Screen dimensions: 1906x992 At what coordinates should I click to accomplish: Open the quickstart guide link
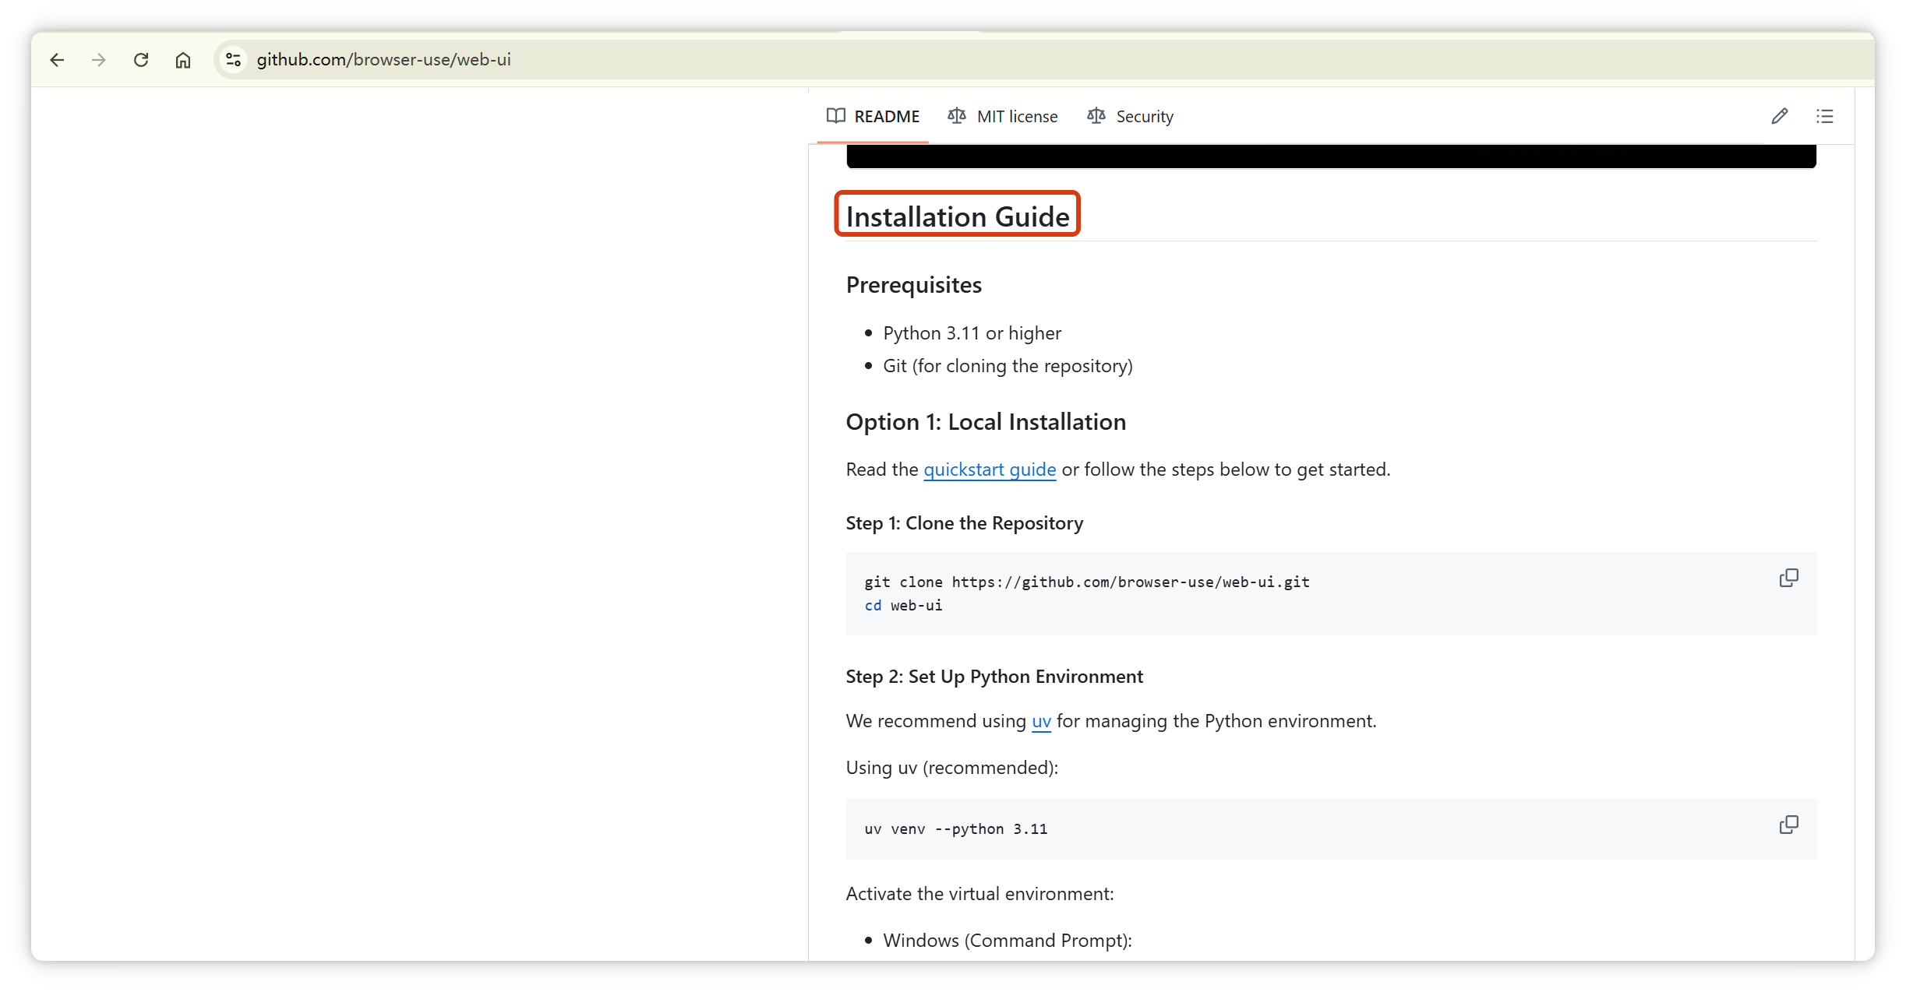[x=990, y=470]
